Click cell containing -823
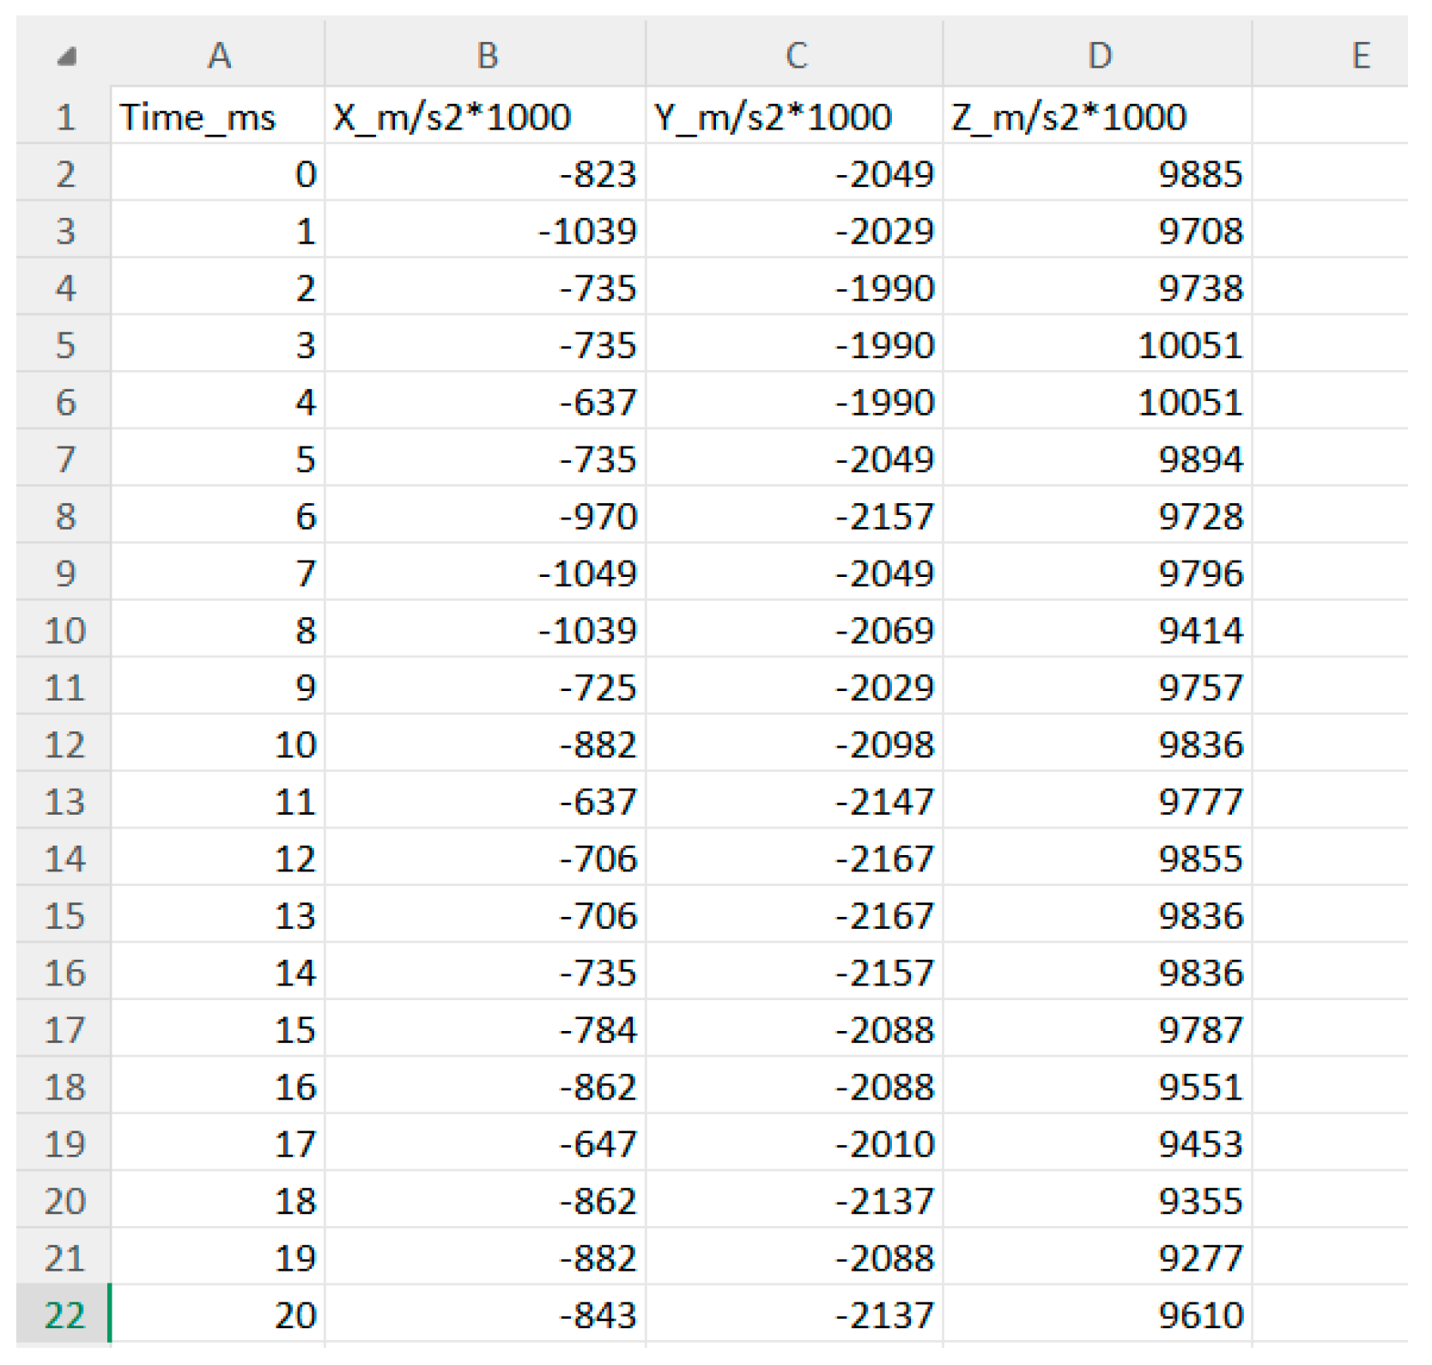The height and width of the screenshot is (1365, 1432). (486, 174)
